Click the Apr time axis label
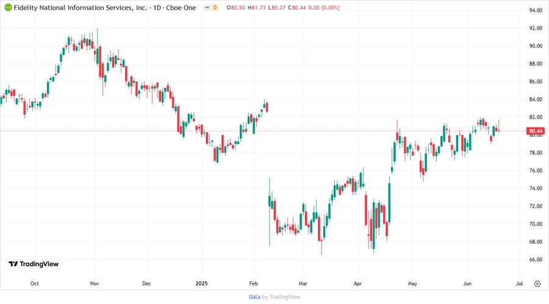This screenshot has width=549, height=304. 357,284
